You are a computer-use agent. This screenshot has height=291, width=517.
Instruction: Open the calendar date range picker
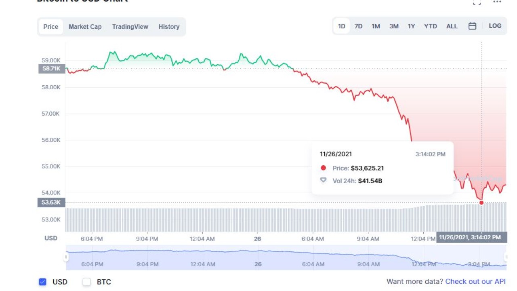click(472, 26)
